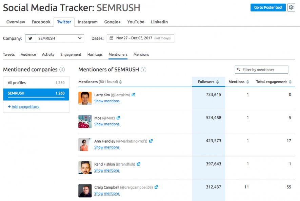Switch to the Google+ tab

[x=113, y=22]
